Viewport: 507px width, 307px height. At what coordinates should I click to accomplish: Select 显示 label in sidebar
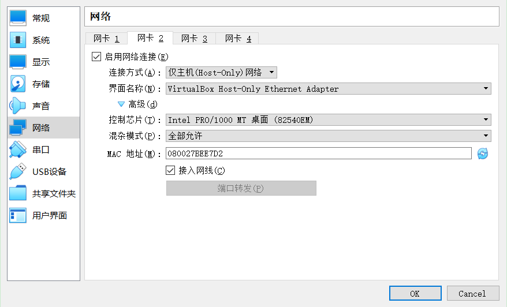pos(41,62)
